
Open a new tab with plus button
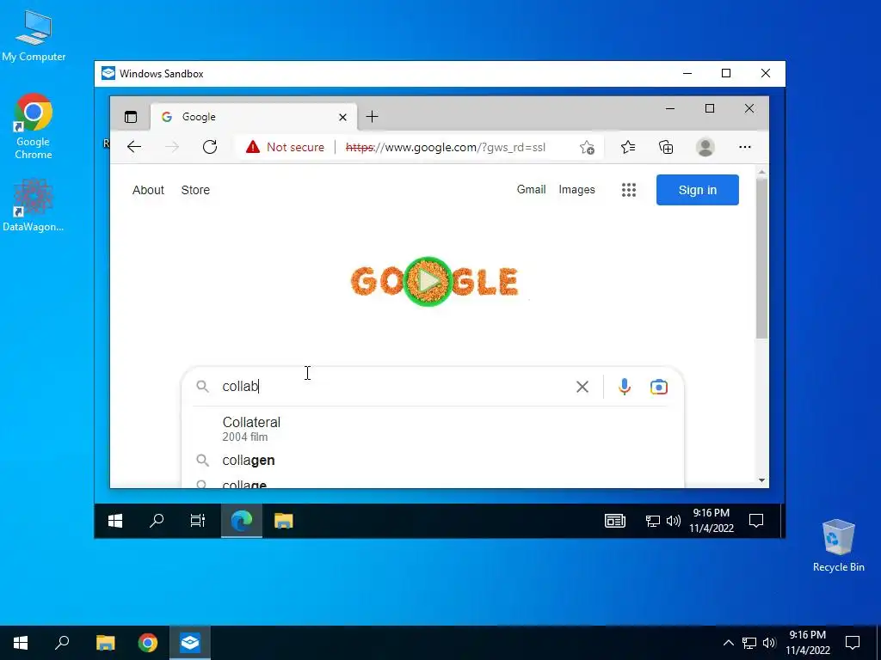372,117
